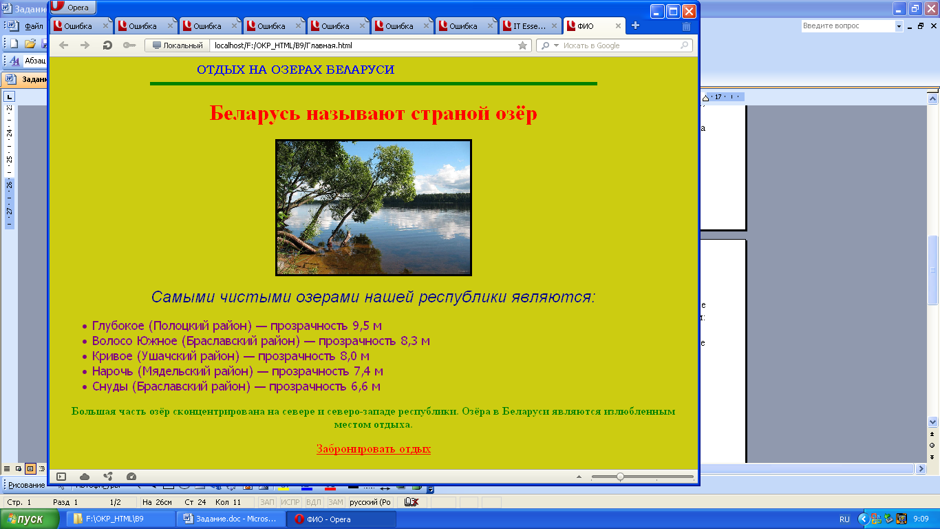
Task: Click Word's Styles and Formatting icon
Action: pos(14,61)
